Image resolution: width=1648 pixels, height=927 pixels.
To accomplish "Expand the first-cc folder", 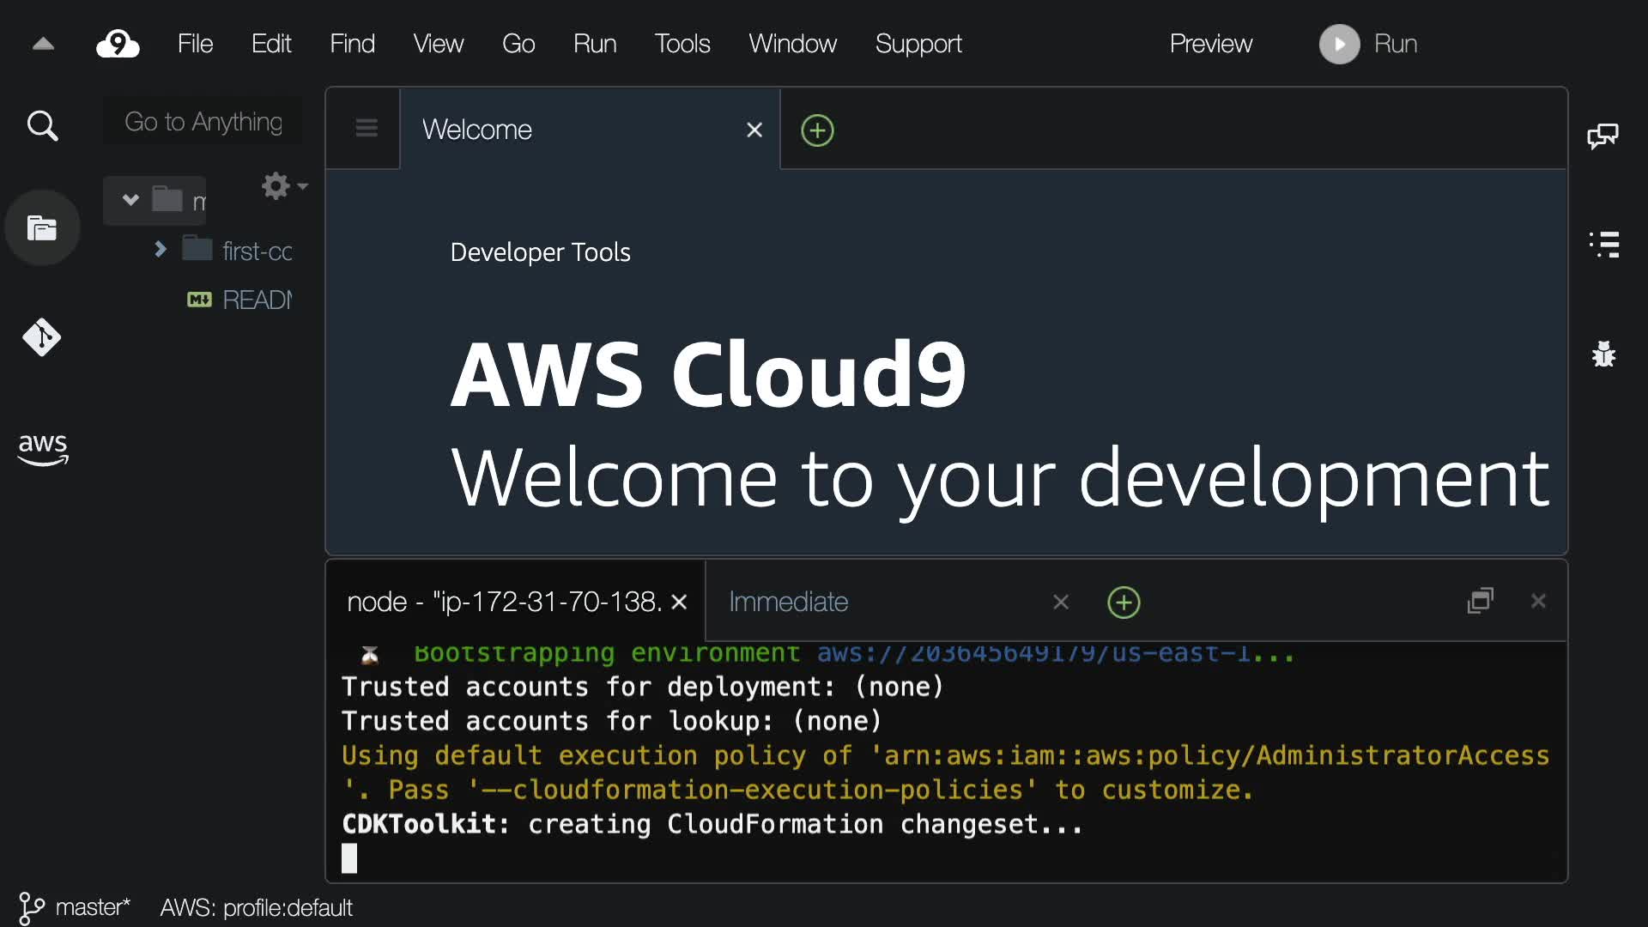I will click(160, 250).
